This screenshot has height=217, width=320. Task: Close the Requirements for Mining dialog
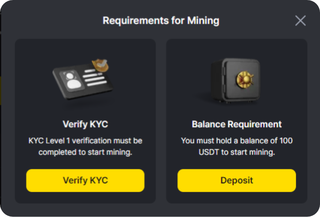point(300,21)
